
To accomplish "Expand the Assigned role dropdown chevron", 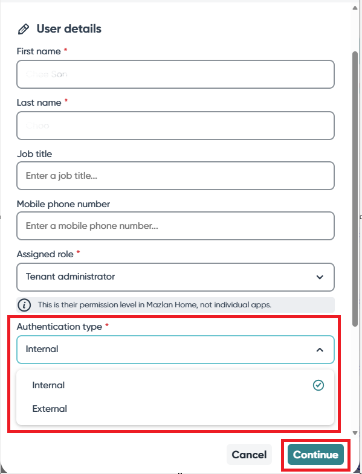I will [320, 277].
